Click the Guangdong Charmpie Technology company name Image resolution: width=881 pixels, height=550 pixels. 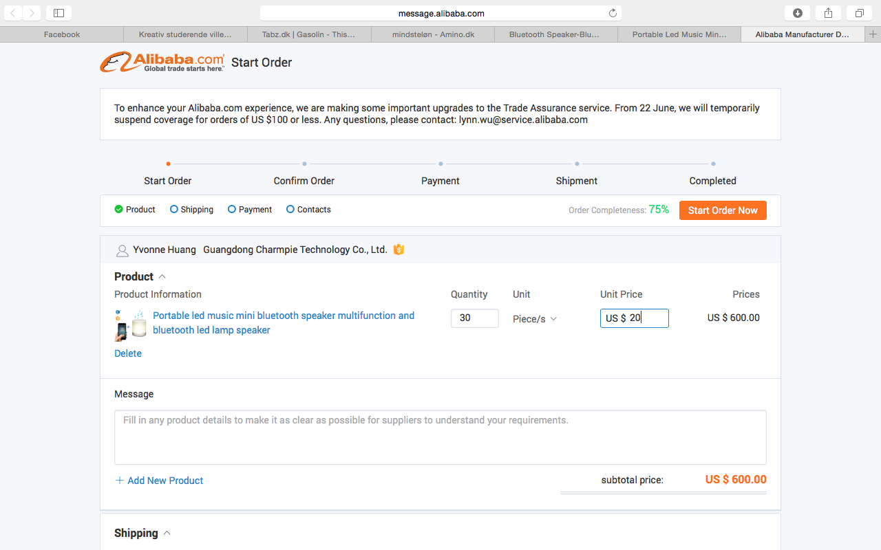(x=295, y=250)
